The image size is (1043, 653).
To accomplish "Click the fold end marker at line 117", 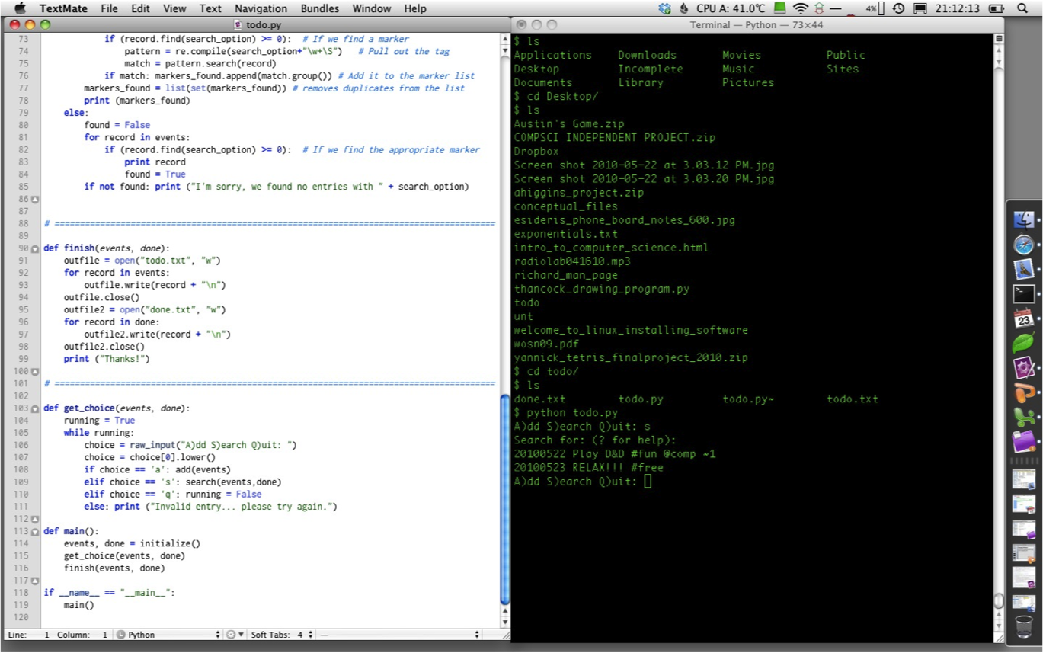I will (35, 581).
